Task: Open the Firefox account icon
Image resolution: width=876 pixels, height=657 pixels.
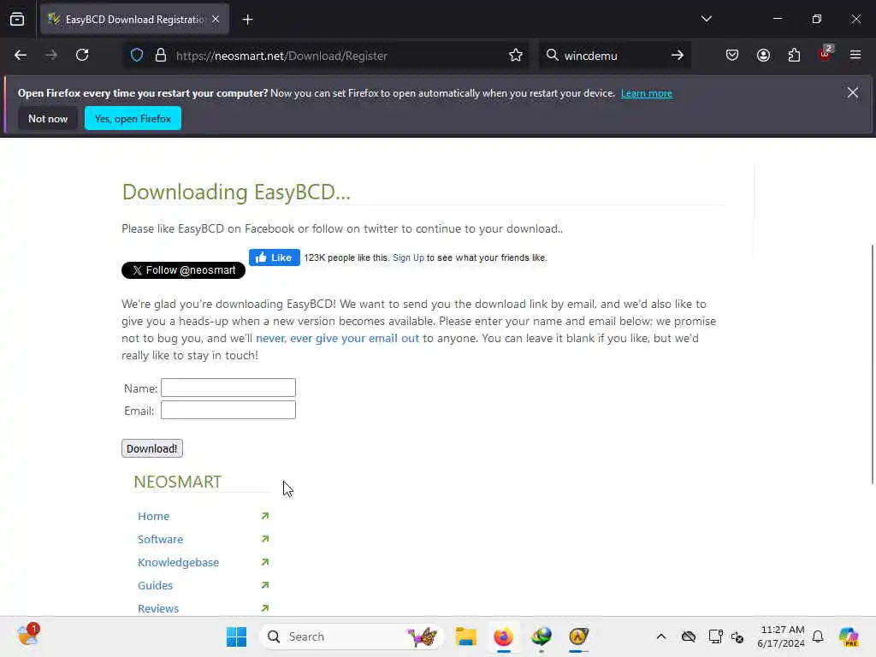Action: pos(763,56)
